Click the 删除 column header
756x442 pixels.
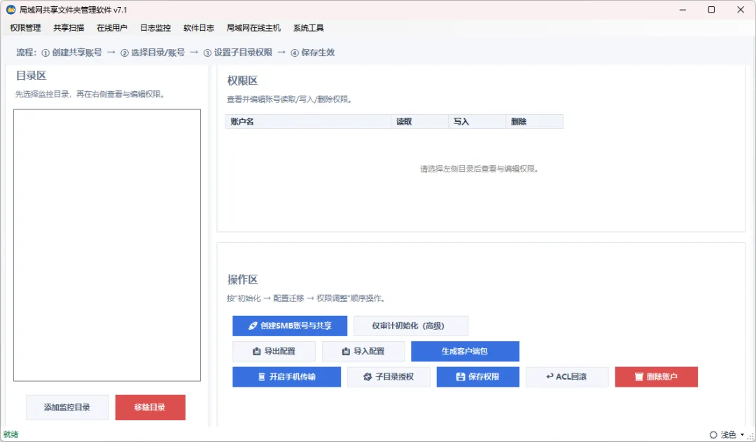point(534,122)
